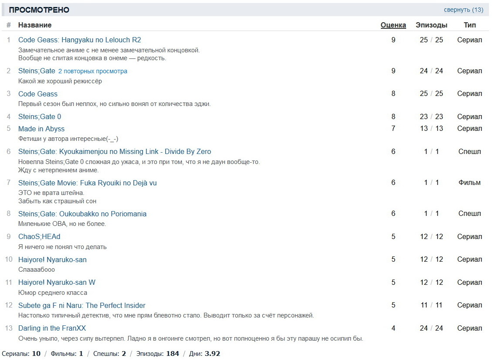Open Subete ga F ni Naru link

(x=82, y=305)
